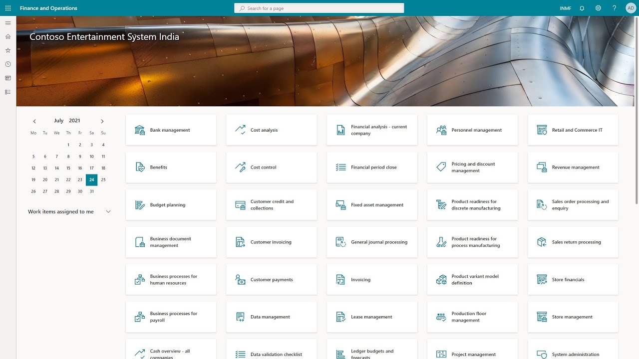Screen dimensions: 639x359
Task: Open Modules list icon in sidebar
Action: (8, 92)
